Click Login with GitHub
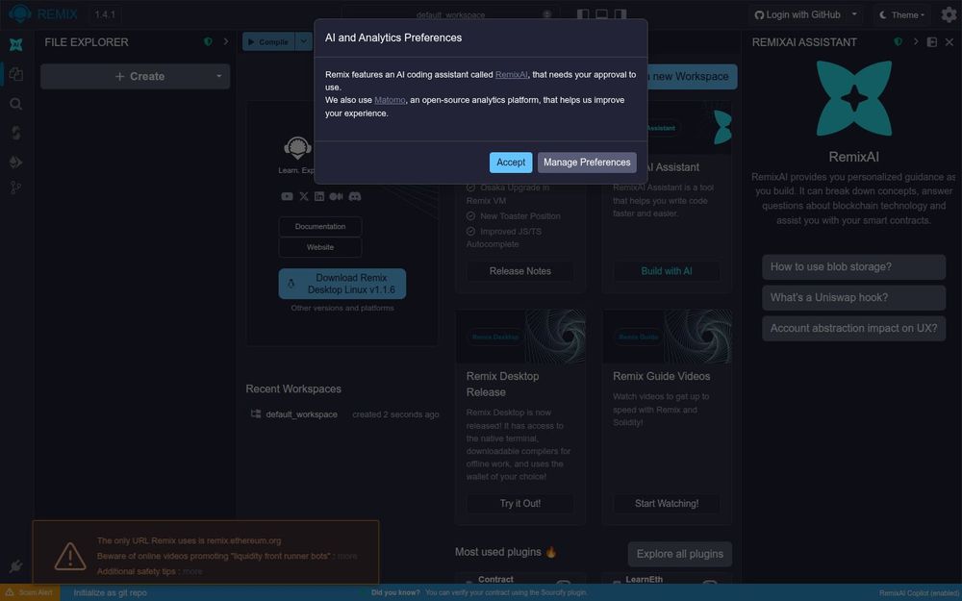 797,14
